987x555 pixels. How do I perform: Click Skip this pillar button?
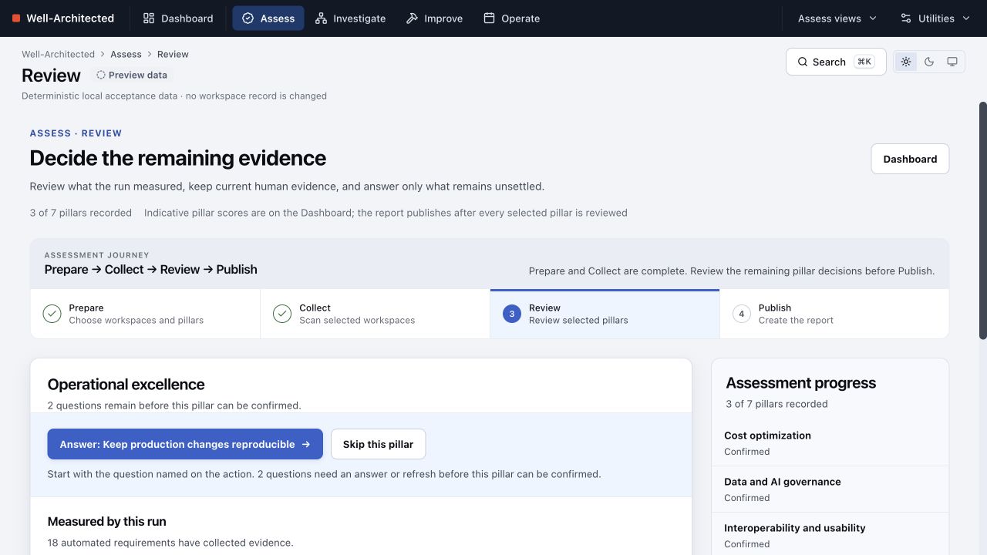(378, 444)
